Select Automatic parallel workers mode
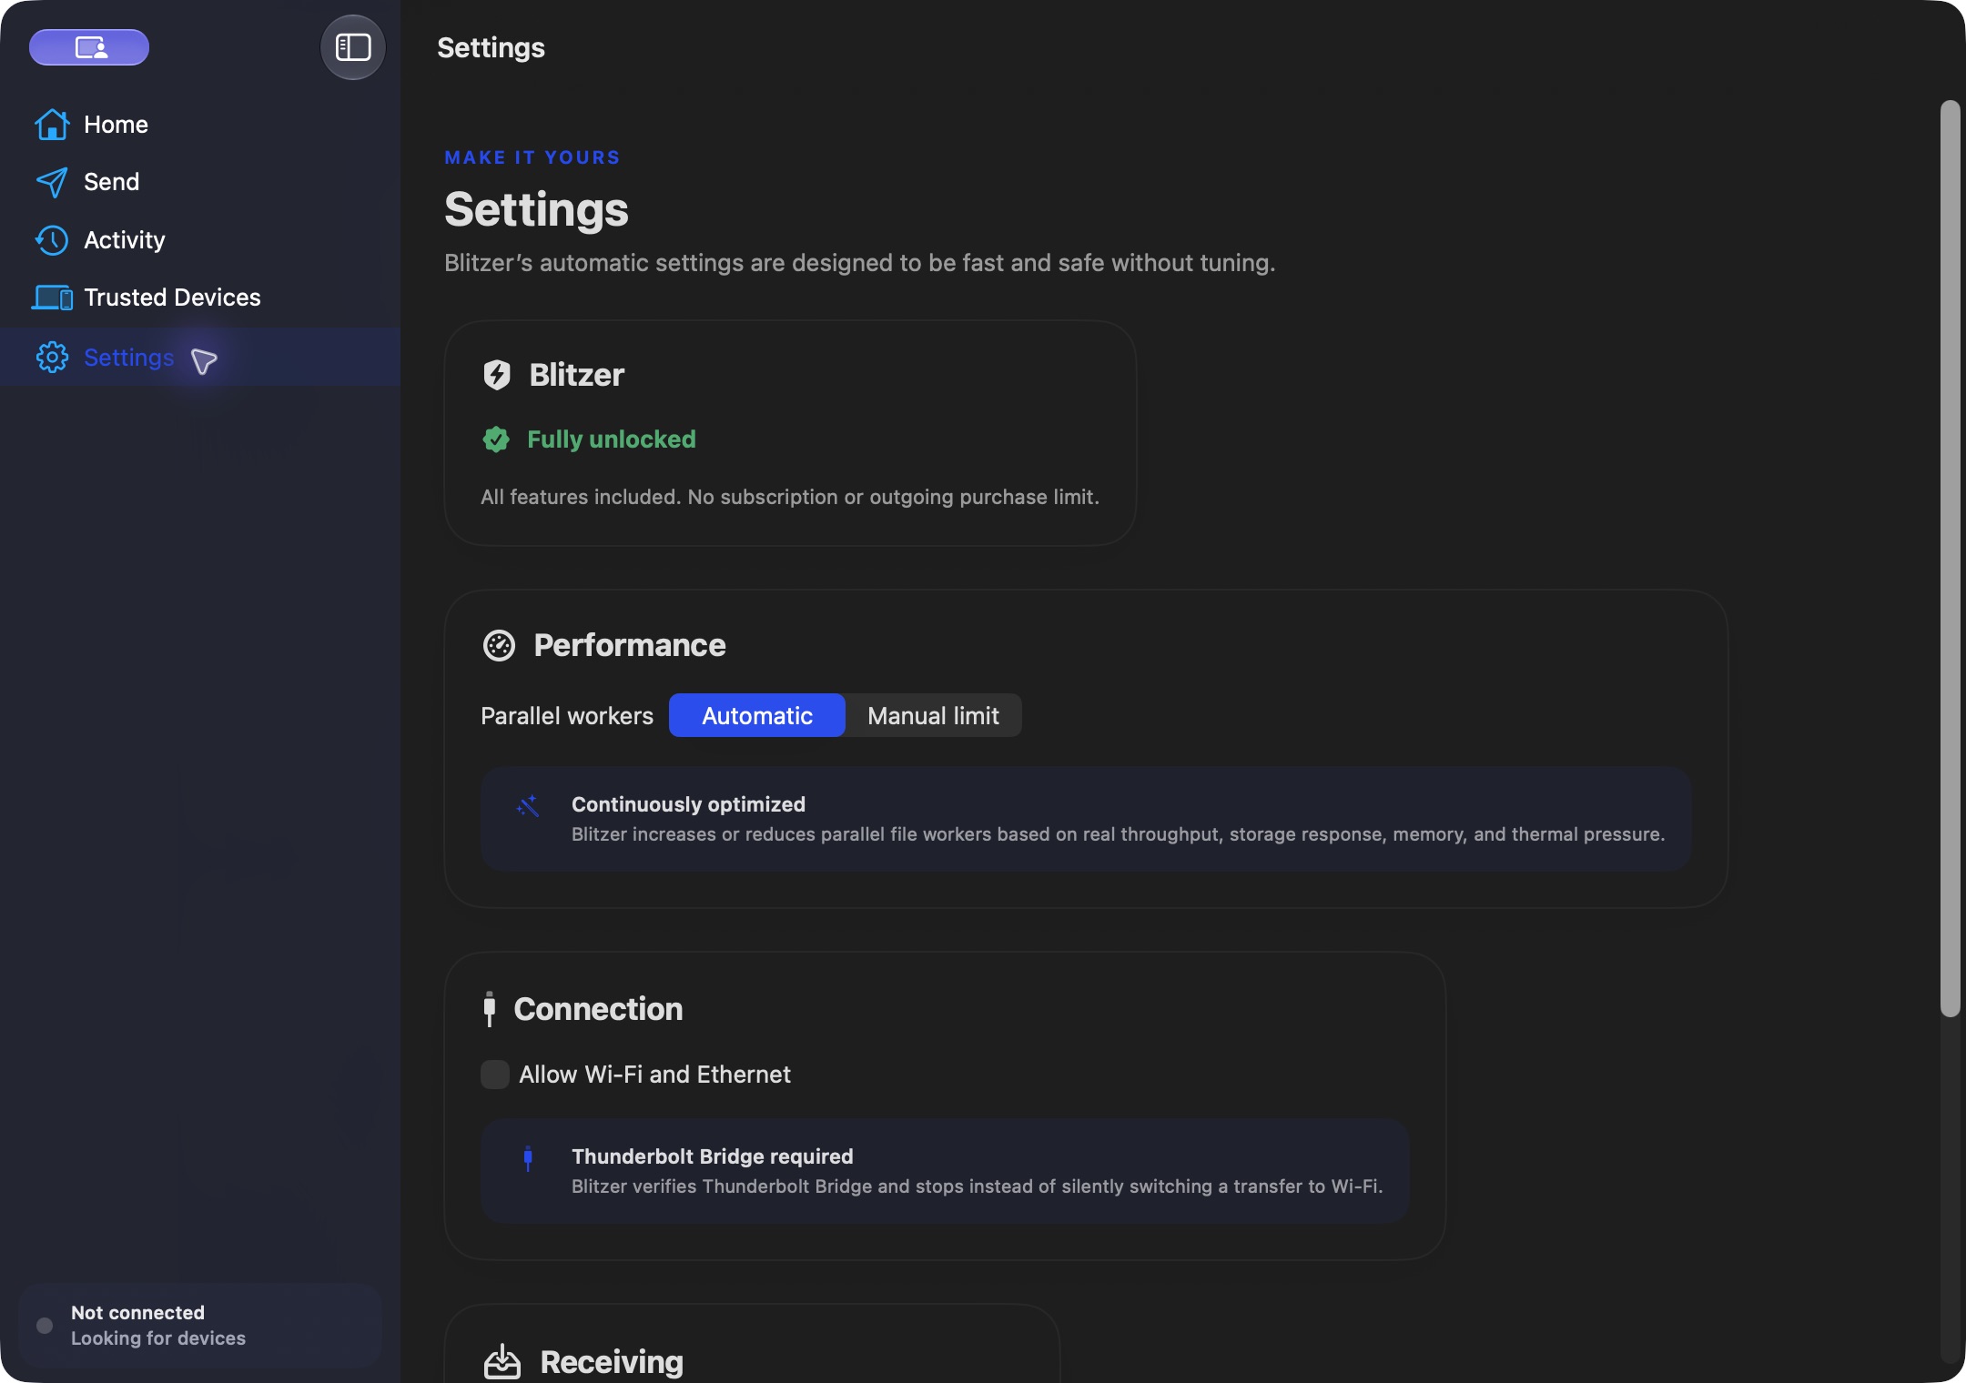Screen dimensions: 1966x1383 coord(757,716)
